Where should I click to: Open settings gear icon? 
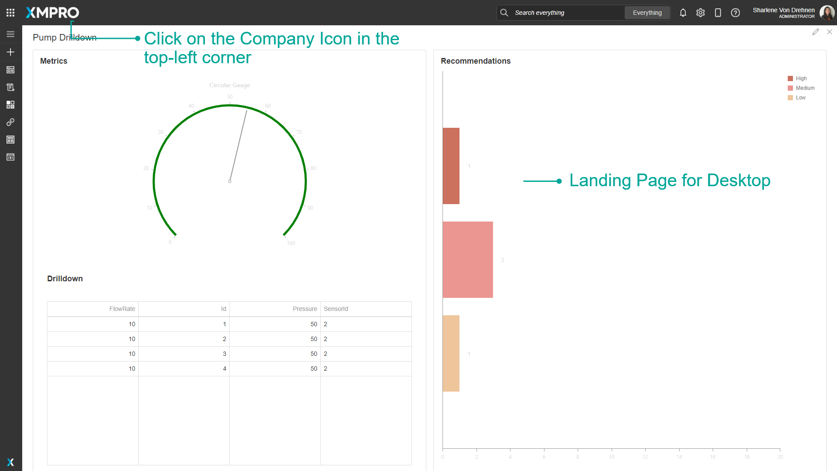tap(700, 13)
